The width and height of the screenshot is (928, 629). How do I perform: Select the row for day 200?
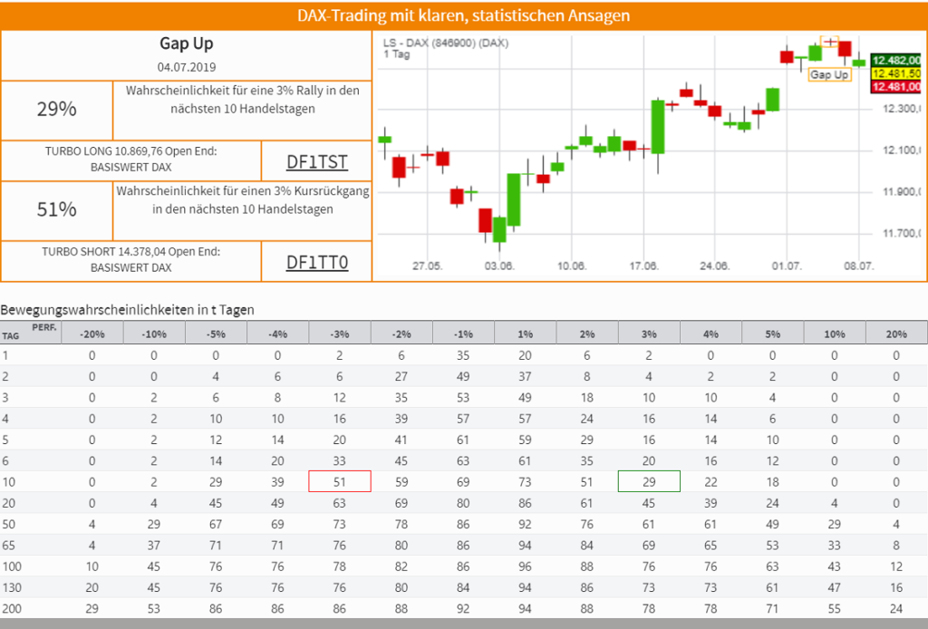[464, 608]
